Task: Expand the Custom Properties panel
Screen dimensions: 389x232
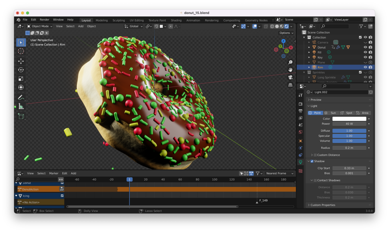Action: tap(323, 205)
